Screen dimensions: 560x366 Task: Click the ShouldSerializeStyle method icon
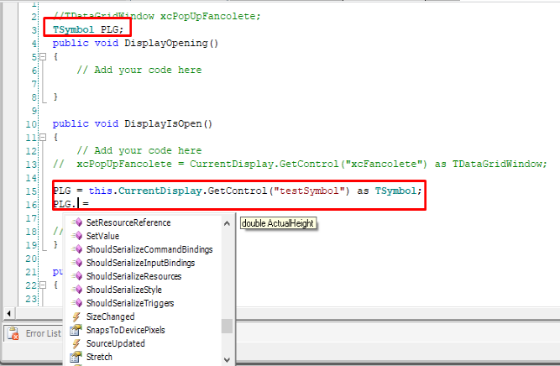[76, 290]
